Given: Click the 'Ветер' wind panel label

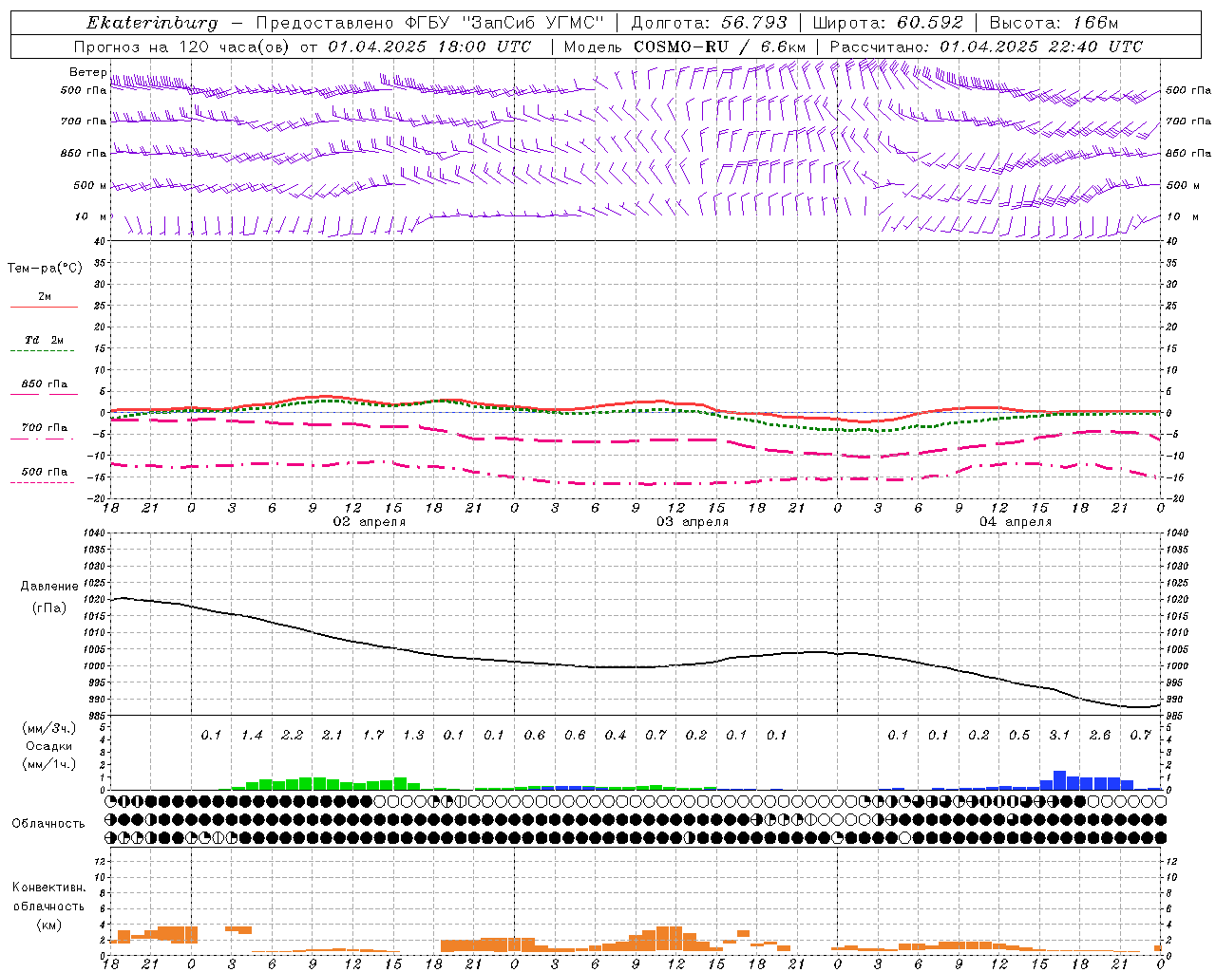Looking at the screenshot, I should pos(87,72).
